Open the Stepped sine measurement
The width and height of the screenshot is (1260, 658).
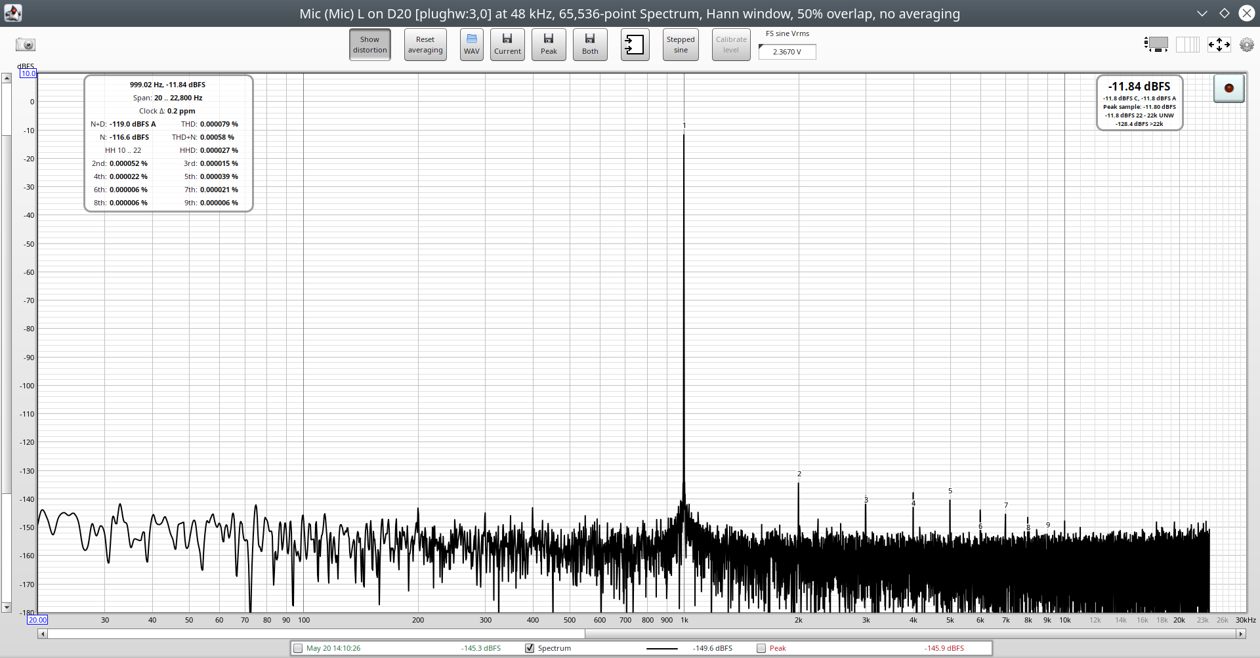(x=681, y=45)
